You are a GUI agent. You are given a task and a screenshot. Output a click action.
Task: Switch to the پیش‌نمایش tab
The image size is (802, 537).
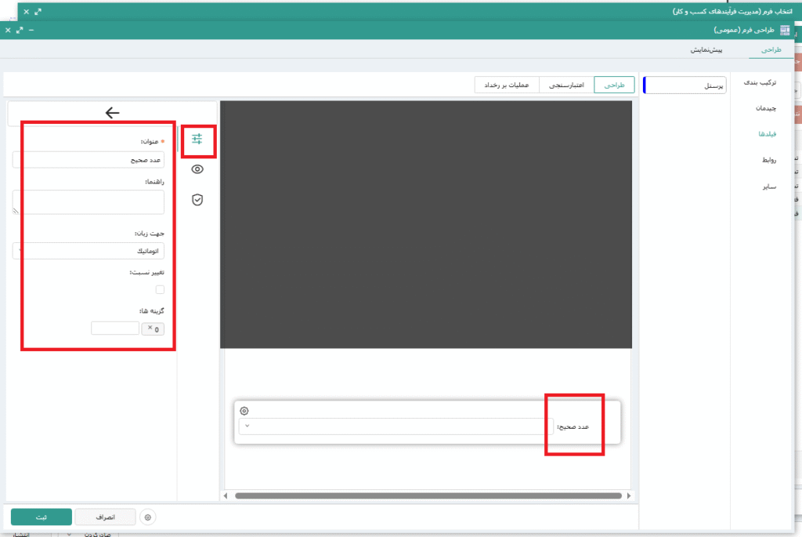706,49
